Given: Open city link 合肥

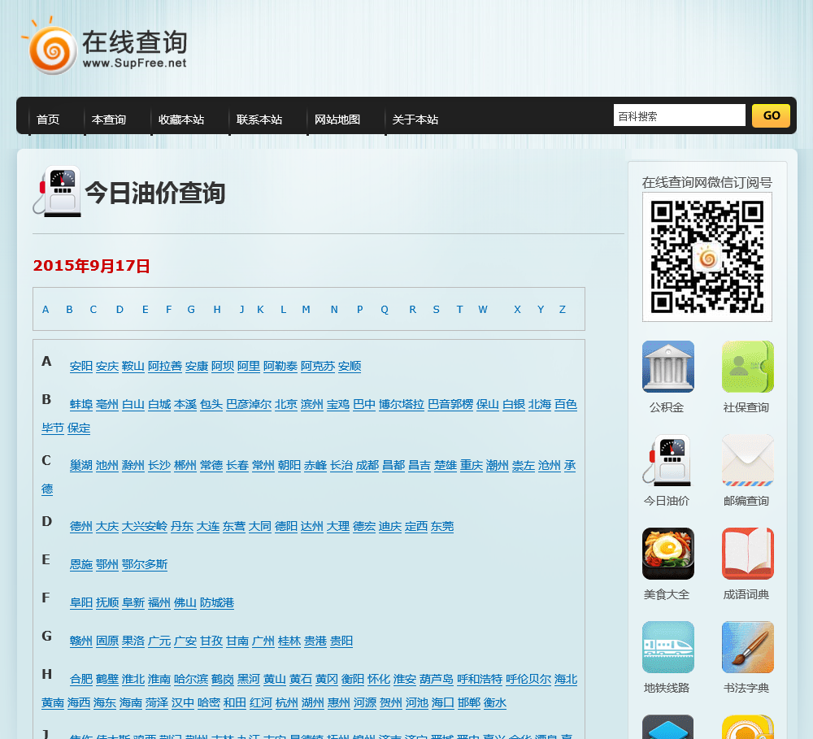Looking at the screenshot, I should (x=81, y=680).
